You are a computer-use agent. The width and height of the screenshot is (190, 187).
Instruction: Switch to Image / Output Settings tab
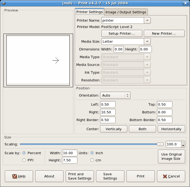[126, 12]
